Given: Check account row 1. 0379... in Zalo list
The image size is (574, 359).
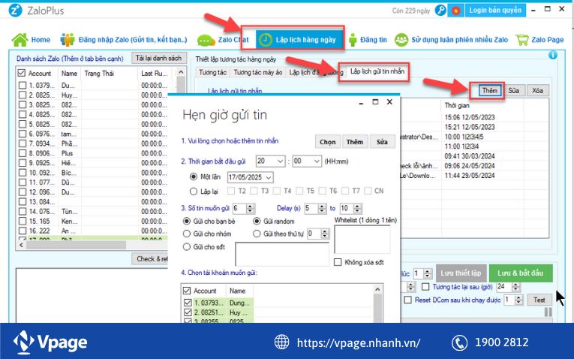Looking at the screenshot, I should 23,86.
